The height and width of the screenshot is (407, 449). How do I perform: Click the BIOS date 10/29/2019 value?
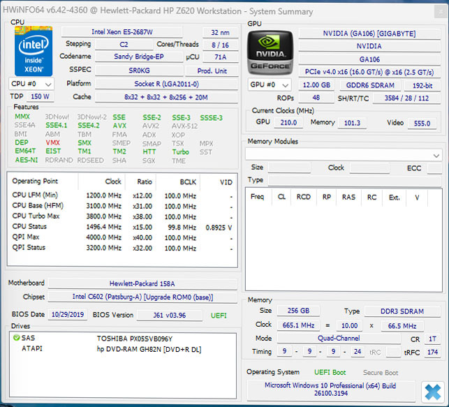[x=68, y=315]
